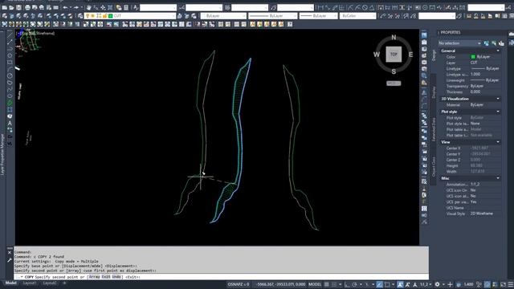514x289 pixels.
Task: Open the Extended Data side palette tab
Action: point(434,129)
